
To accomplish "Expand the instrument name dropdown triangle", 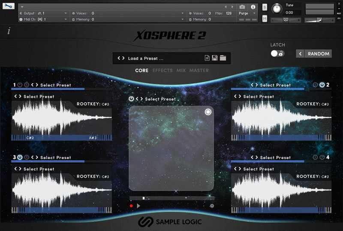I will [22, 7].
